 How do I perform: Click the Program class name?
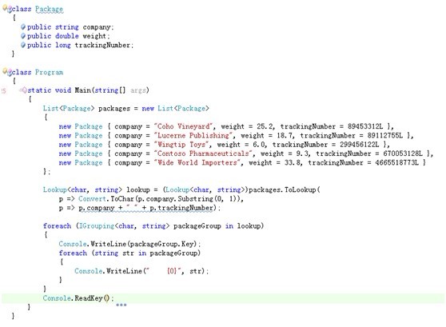click(x=49, y=72)
